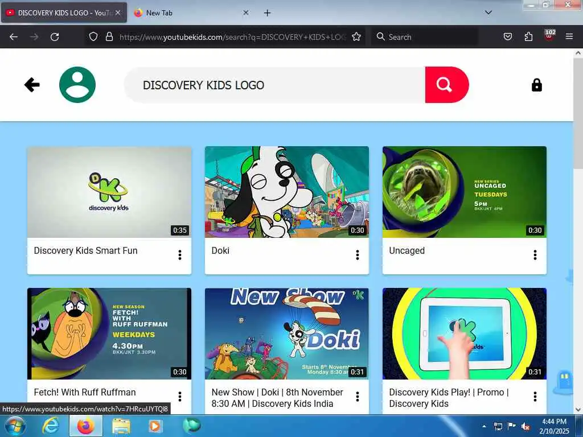583x437 pixels.
Task: Reload the current page
Action: click(x=55, y=37)
